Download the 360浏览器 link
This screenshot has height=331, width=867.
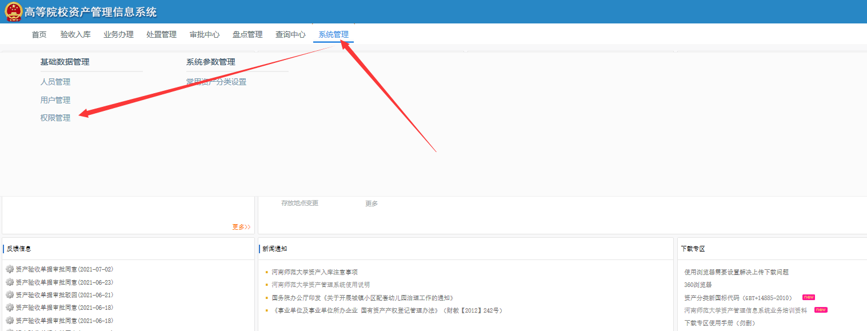point(698,285)
